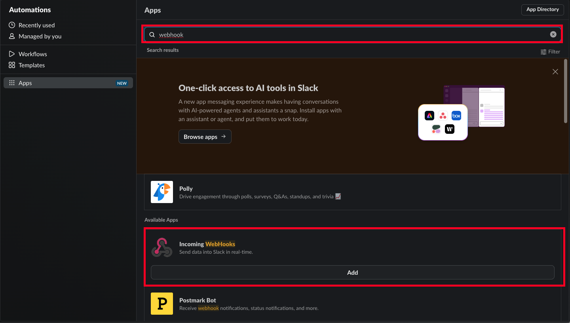Click the person icon beside Managed by you
Image resolution: width=570 pixels, height=323 pixels.
coord(12,36)
